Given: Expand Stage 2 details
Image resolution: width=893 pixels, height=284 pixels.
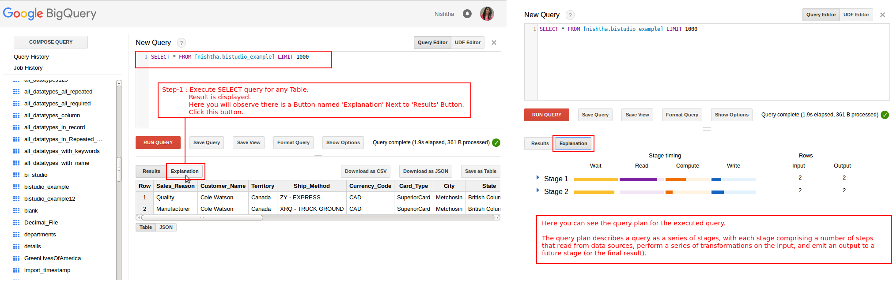Looking at the screenshot, I should (x=537, y=190).
